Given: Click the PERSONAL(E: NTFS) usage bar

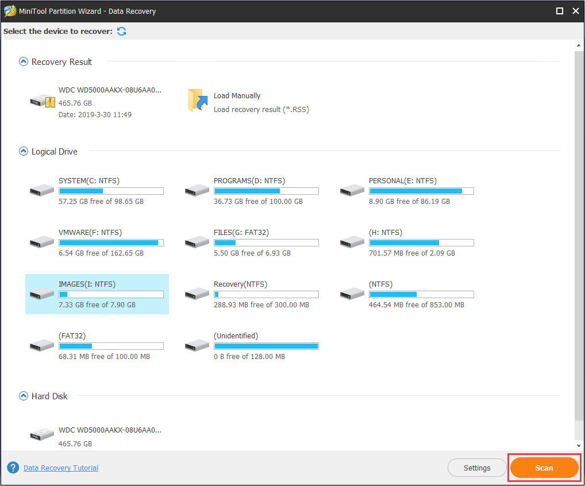Looking at the screenshot, I should click(x=422, y=191).
